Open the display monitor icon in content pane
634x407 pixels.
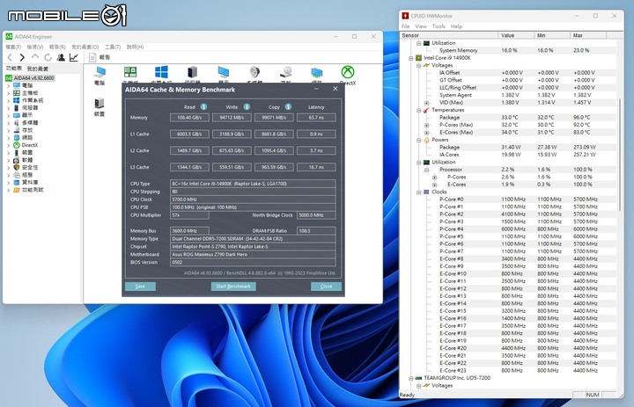pyautogui.click(x=223, y=73)
